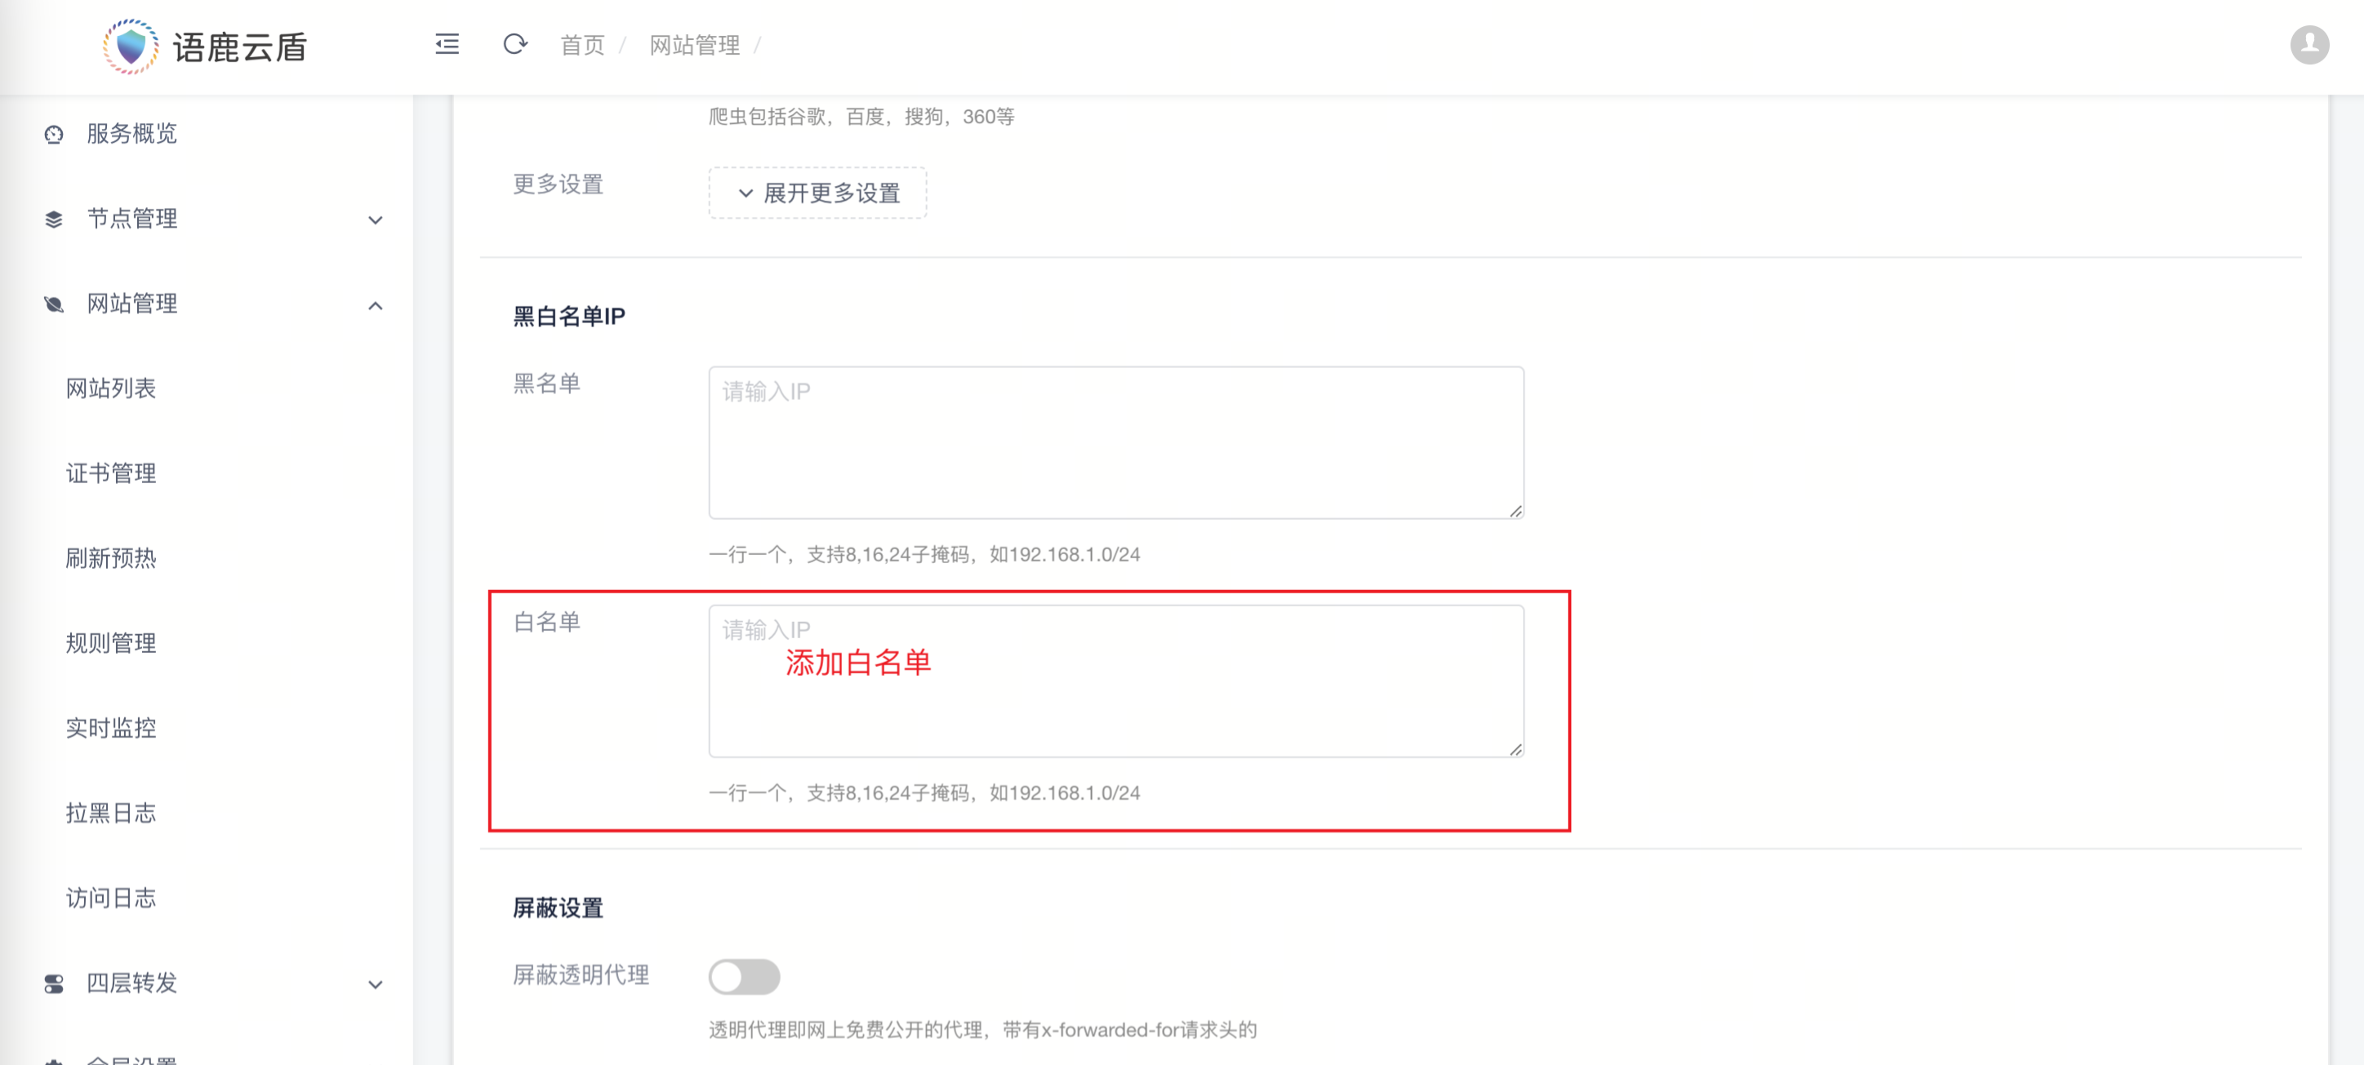The width and height of the screenshot is (2364, 1065).
Task: Select 规则管理 in the sidebar
Action: point(111,643)
